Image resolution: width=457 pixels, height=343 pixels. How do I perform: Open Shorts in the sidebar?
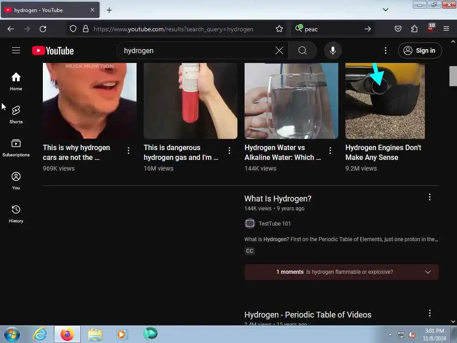(16, 115)
